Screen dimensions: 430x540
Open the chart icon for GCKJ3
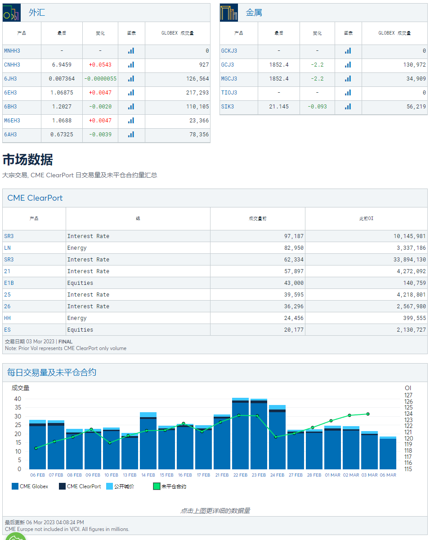348,51
